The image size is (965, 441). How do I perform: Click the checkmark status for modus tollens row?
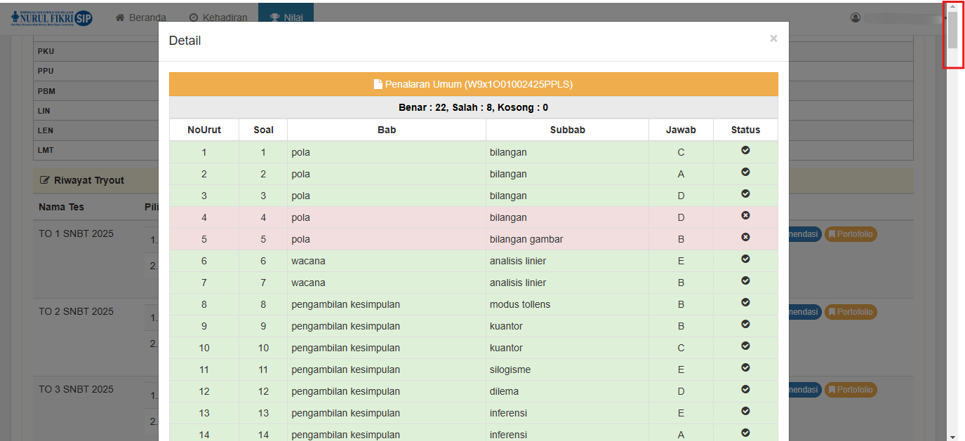tap(745, 303)
